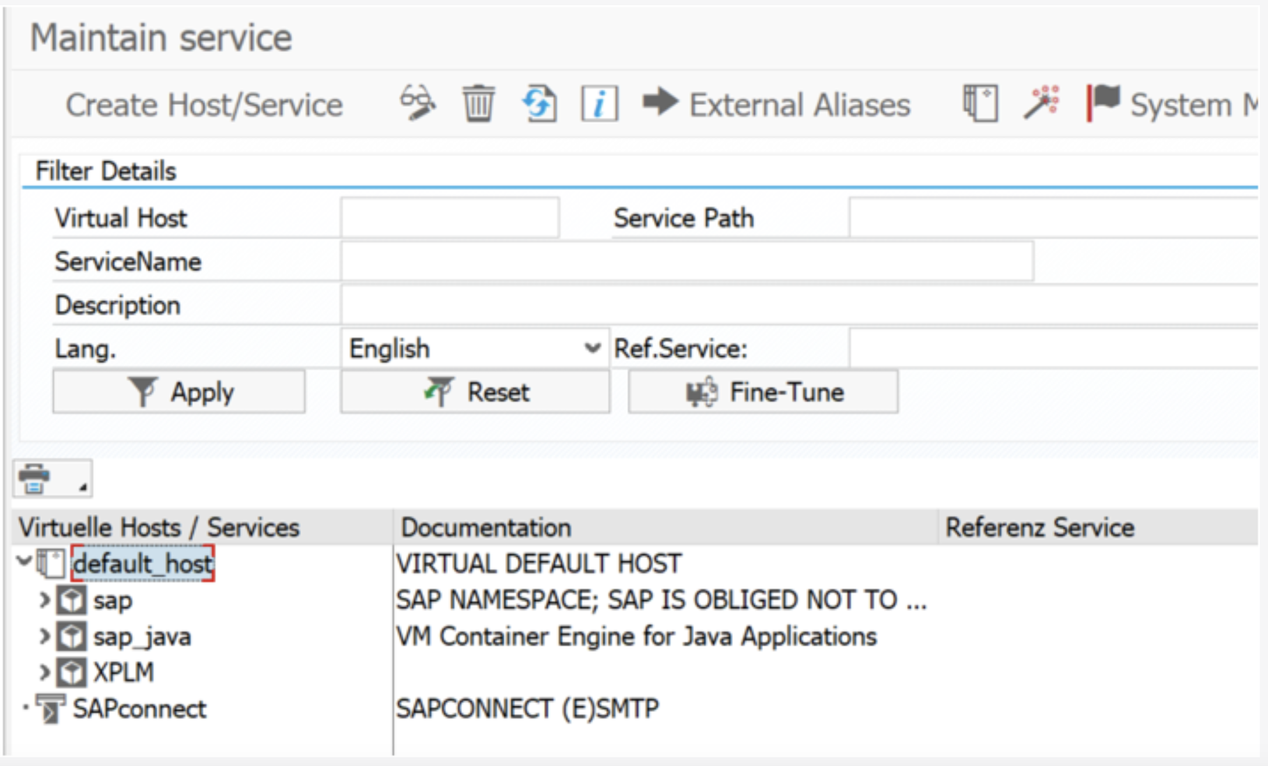
Task: Click the red flag System icon
Action: [1103, 103]
